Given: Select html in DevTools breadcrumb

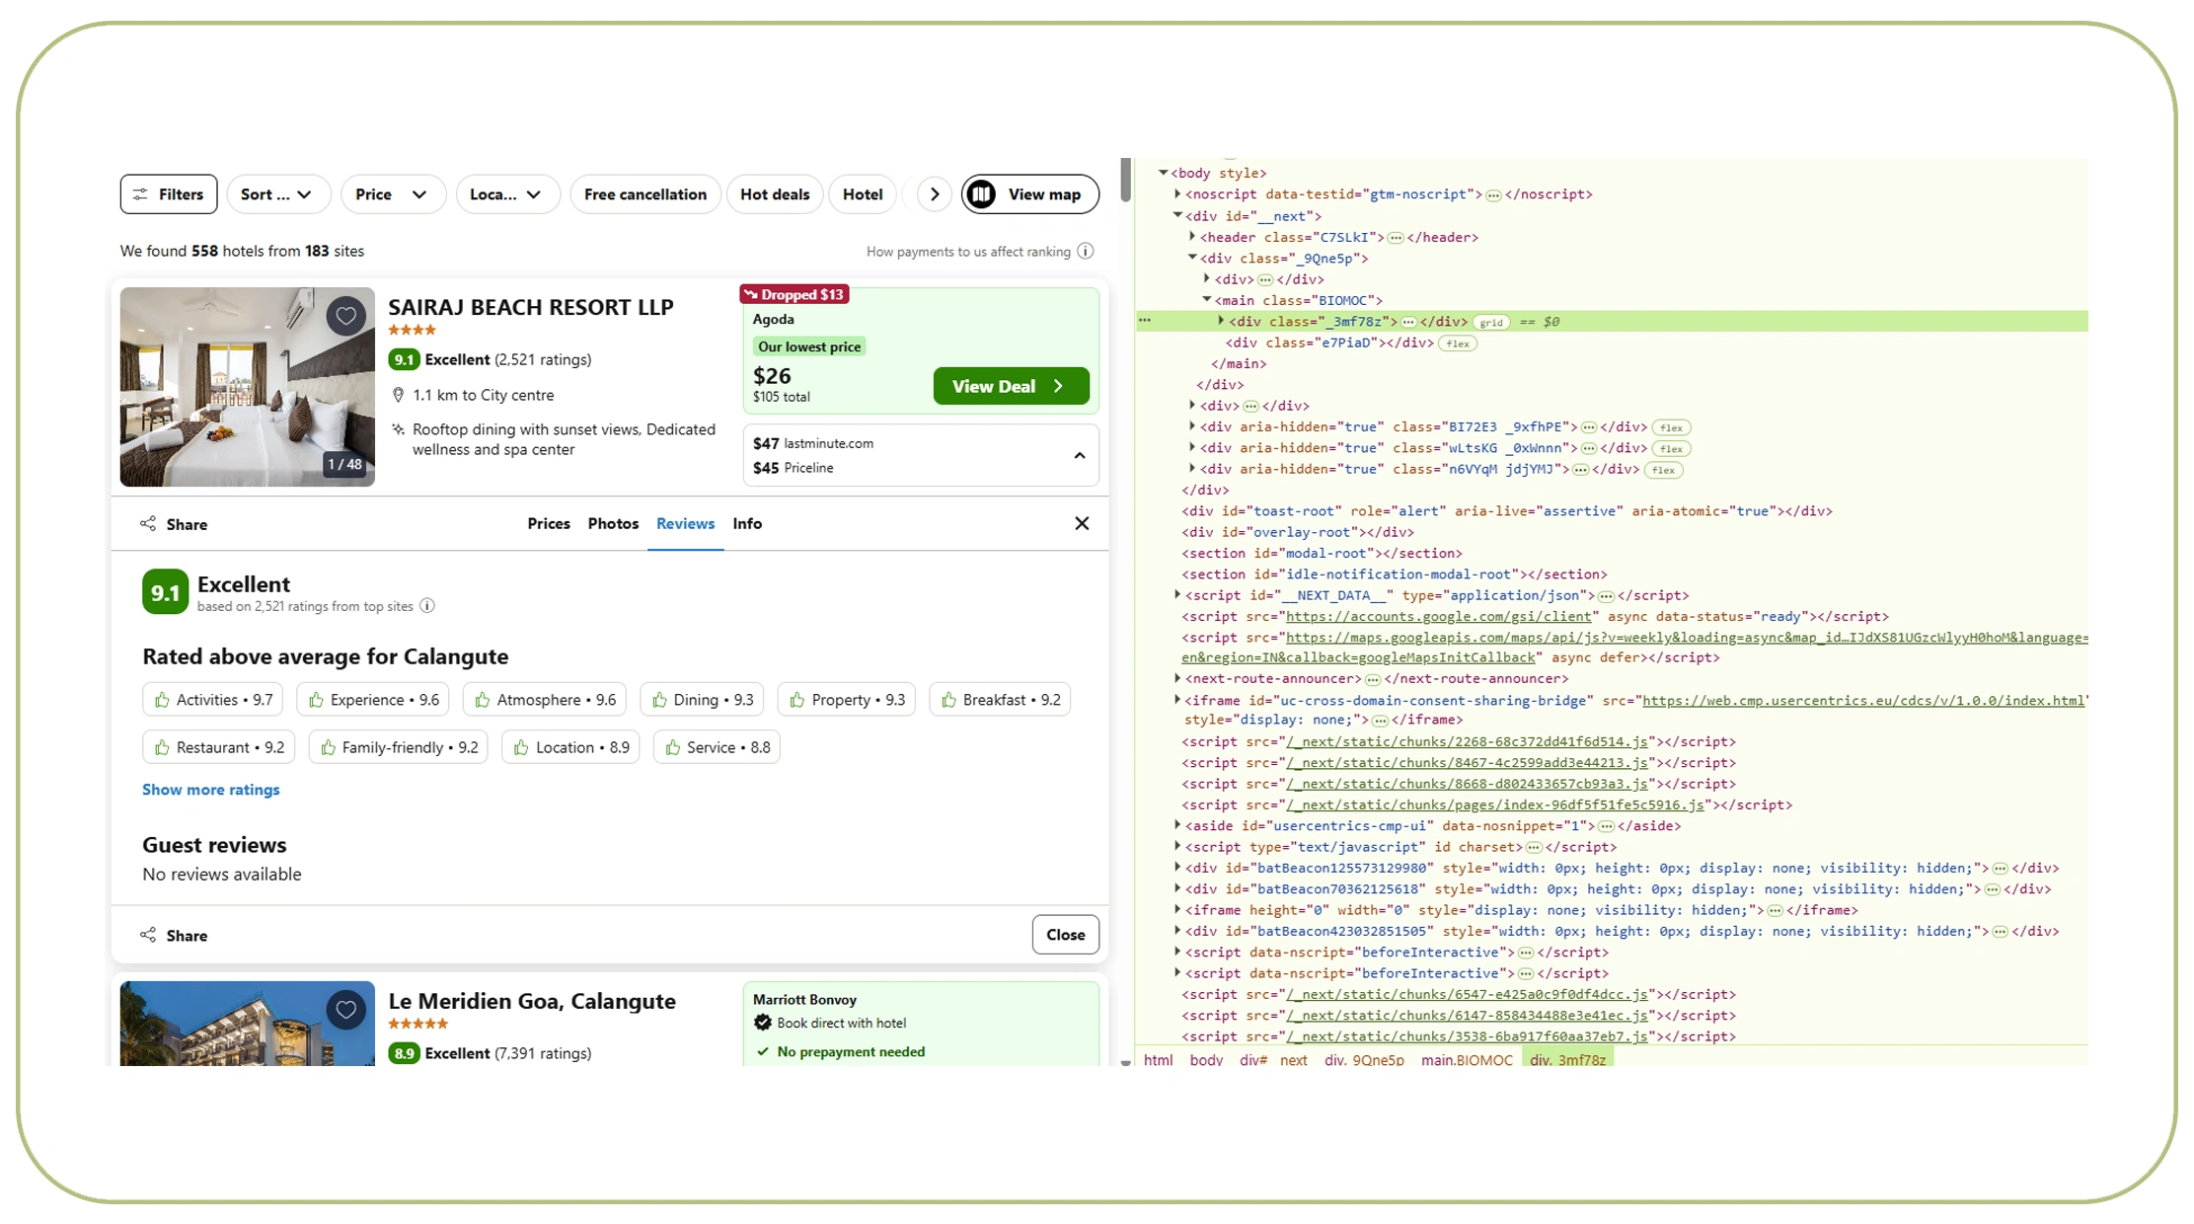Looking at the screenshot, I should 1158,1060.
